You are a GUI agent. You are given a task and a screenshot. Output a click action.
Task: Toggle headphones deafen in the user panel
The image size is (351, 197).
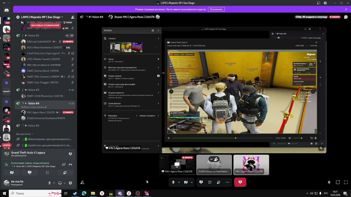click(60, 183)
